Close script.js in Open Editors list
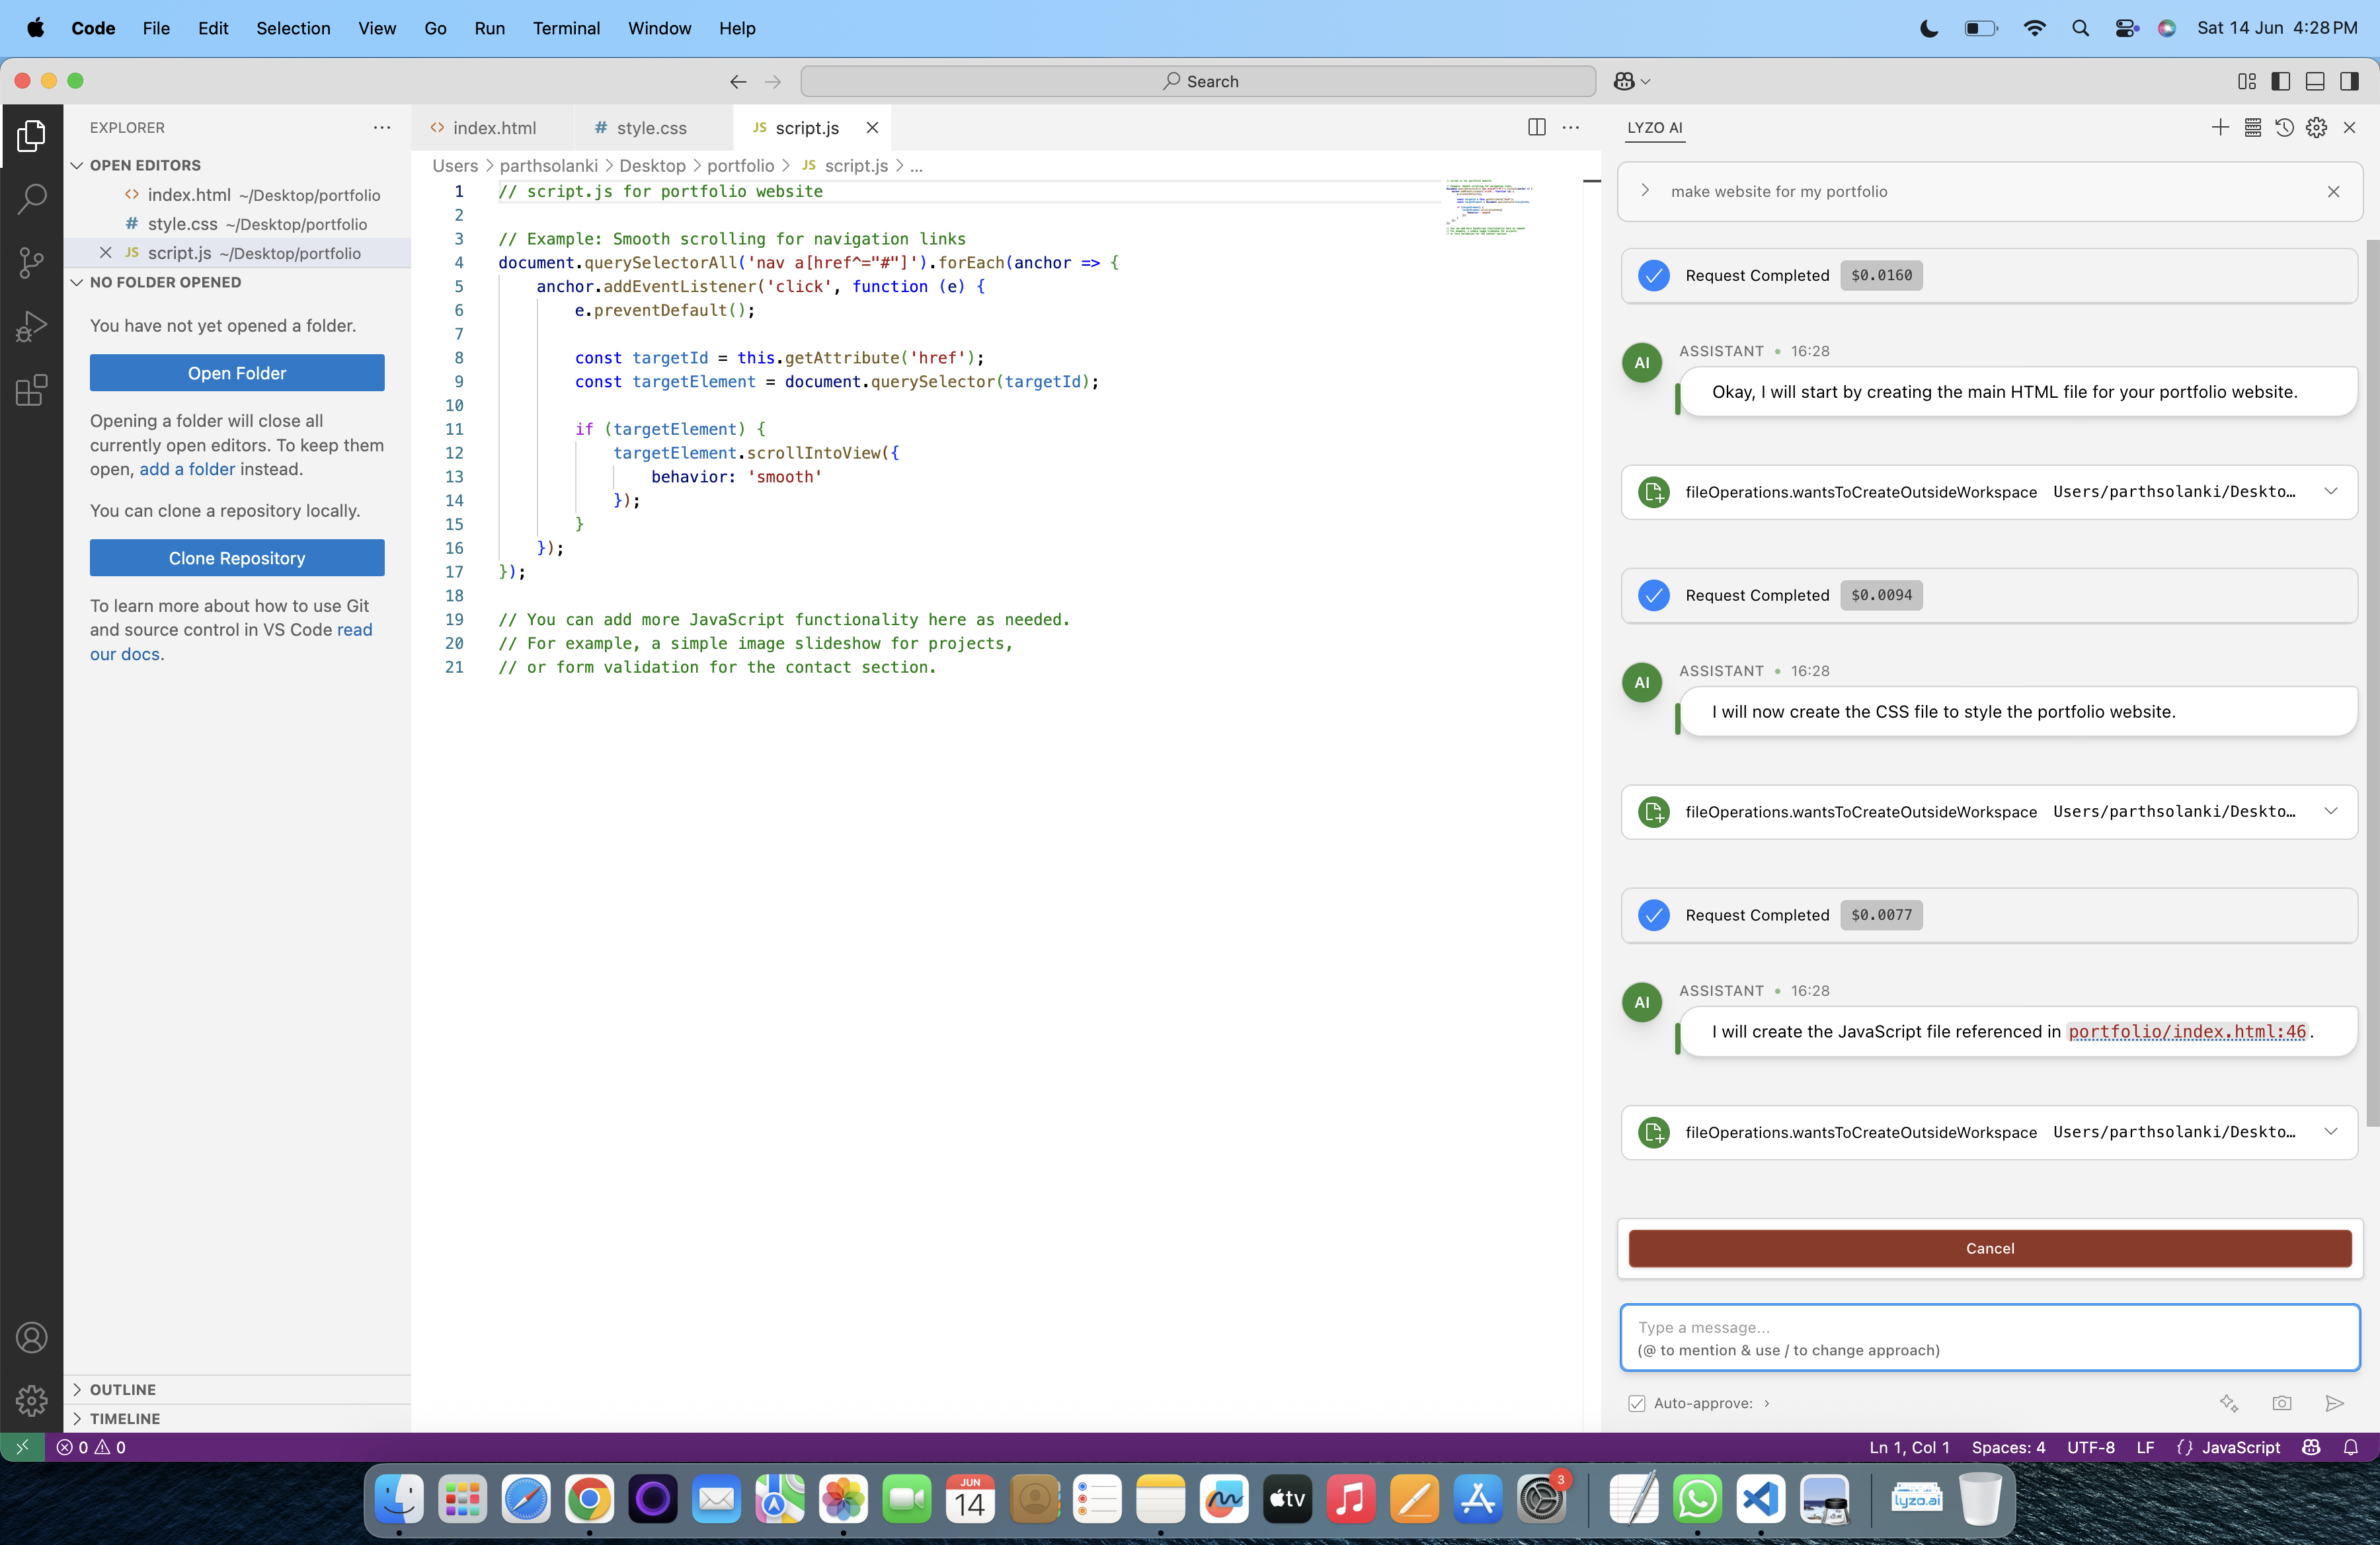Image resolution: width=2380 pixels, height=1545 pixels. coord(105,253)
